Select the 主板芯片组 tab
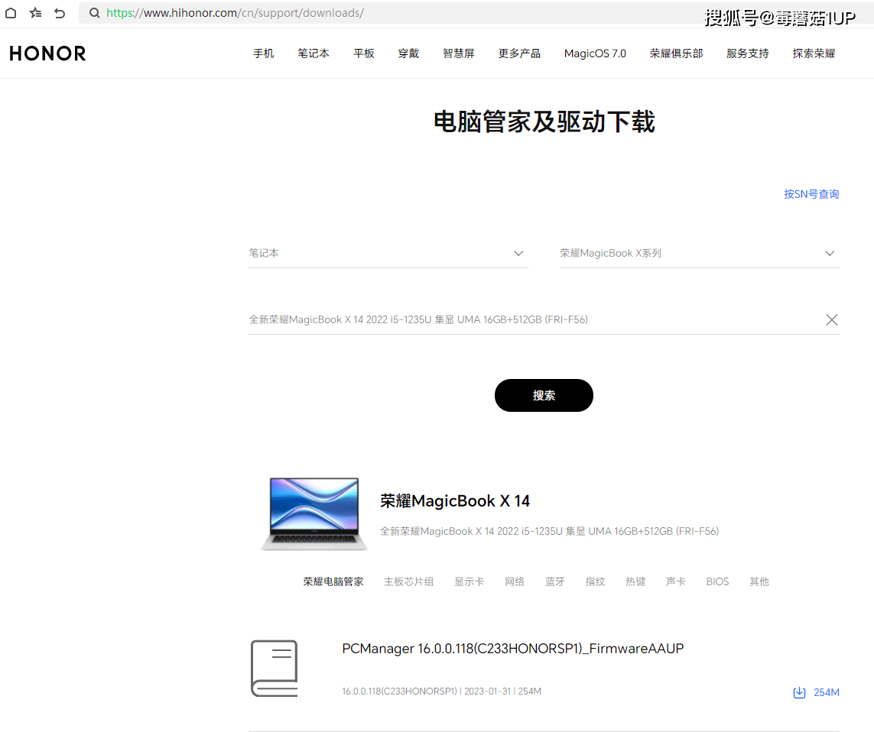Image resolution: width=874 pixels, height=732 pixels. 408,581
